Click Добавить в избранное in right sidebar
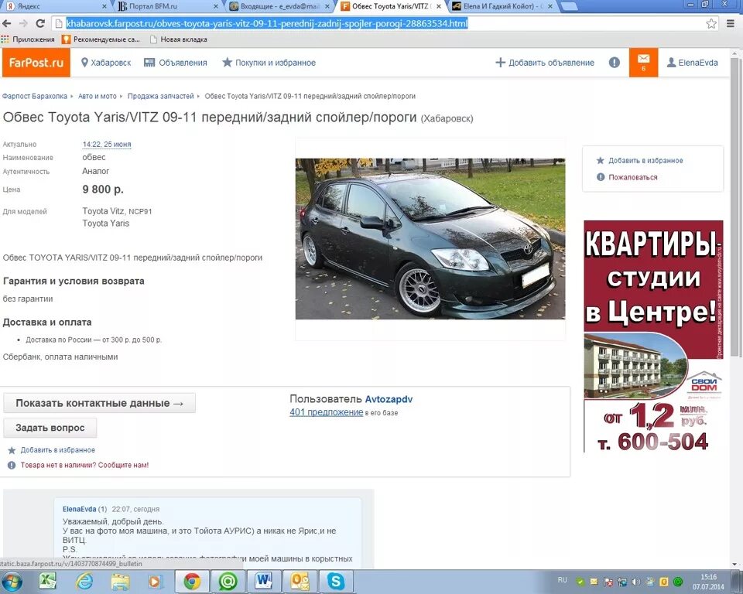The image size is (743, 594). [640, 161]
